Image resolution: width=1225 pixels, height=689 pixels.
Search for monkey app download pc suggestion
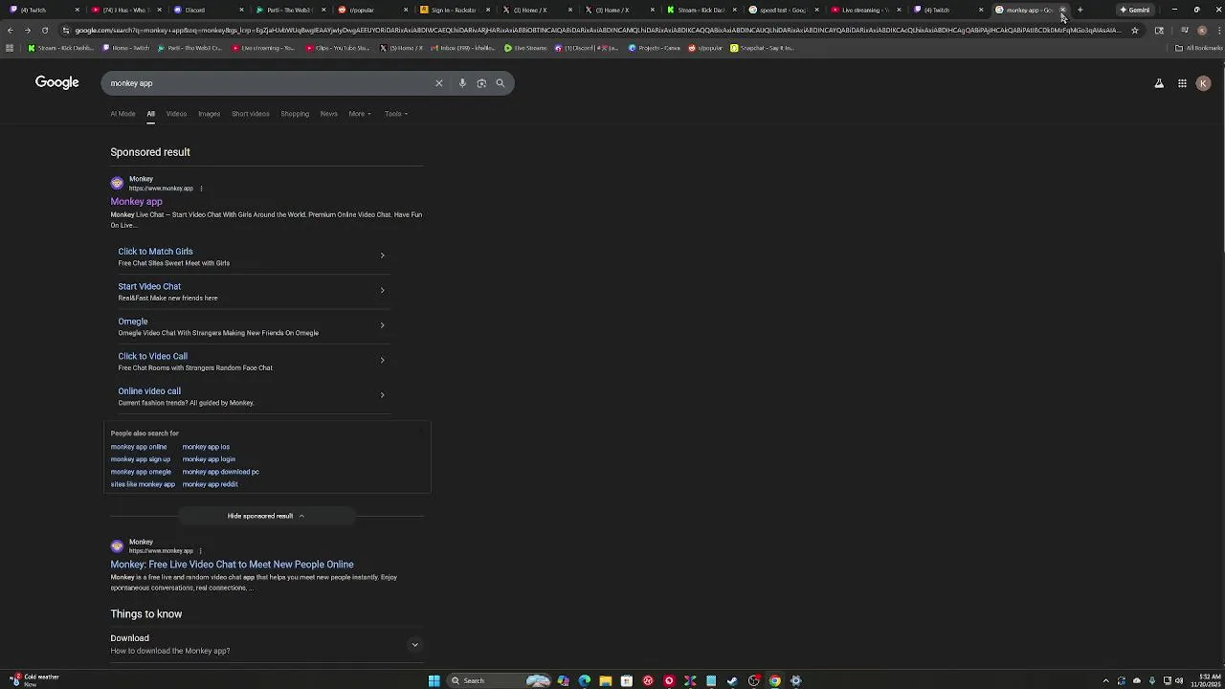click(x=220, y=472)
